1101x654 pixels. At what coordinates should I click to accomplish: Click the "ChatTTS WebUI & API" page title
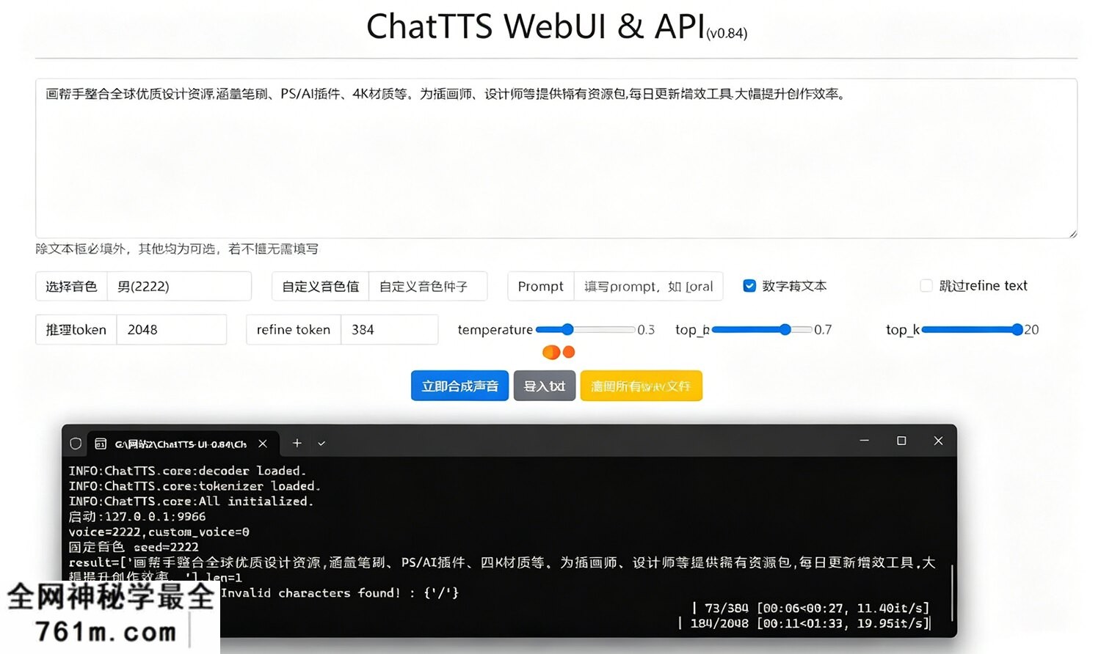pos(536,26)
